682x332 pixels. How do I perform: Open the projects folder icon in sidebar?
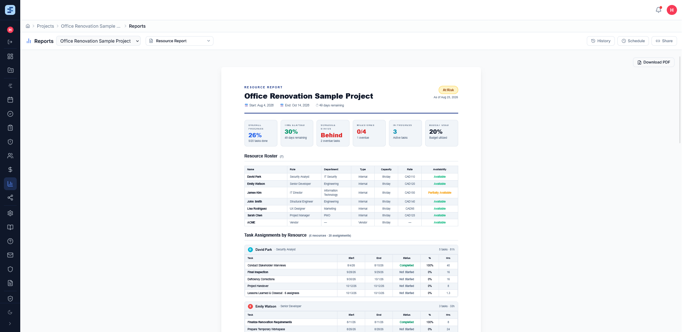tap(10, 70)
